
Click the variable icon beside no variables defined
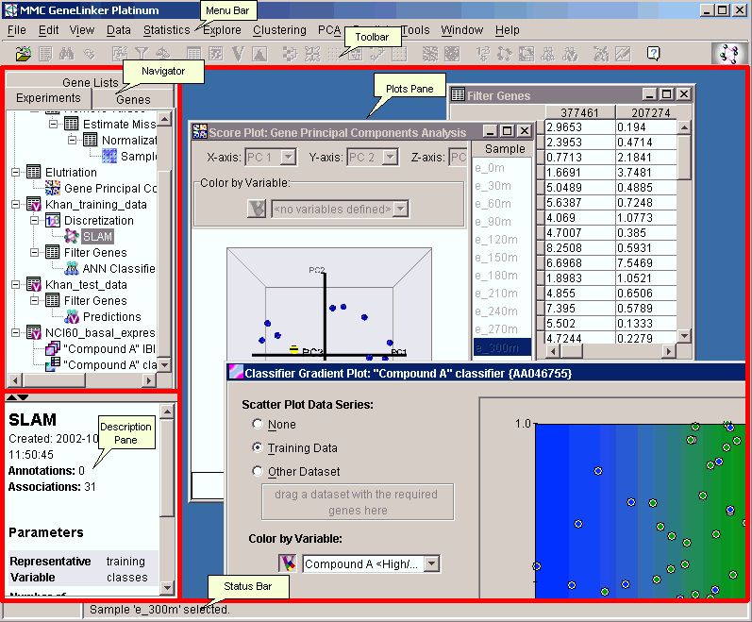point(257,209)
